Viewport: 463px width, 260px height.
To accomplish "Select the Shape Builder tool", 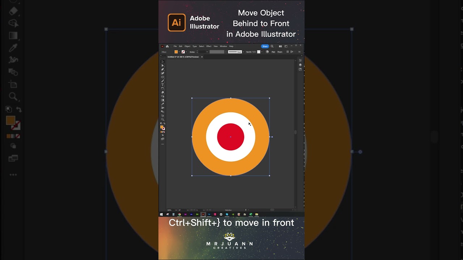I will coord(162,96).
